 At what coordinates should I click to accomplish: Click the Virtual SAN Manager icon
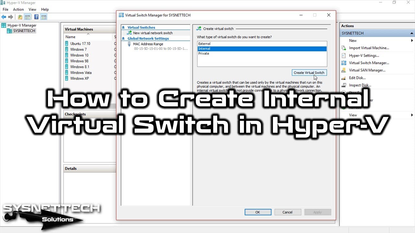click(344, 70)
